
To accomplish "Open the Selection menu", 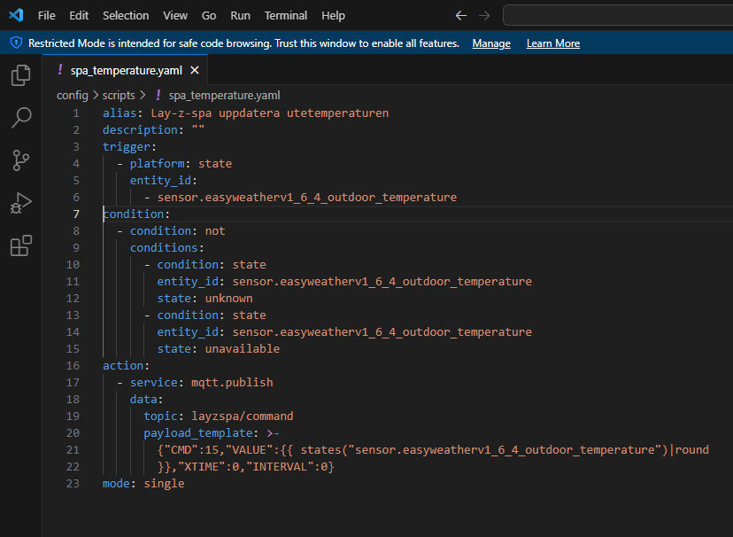I will [x=126, y=15].
